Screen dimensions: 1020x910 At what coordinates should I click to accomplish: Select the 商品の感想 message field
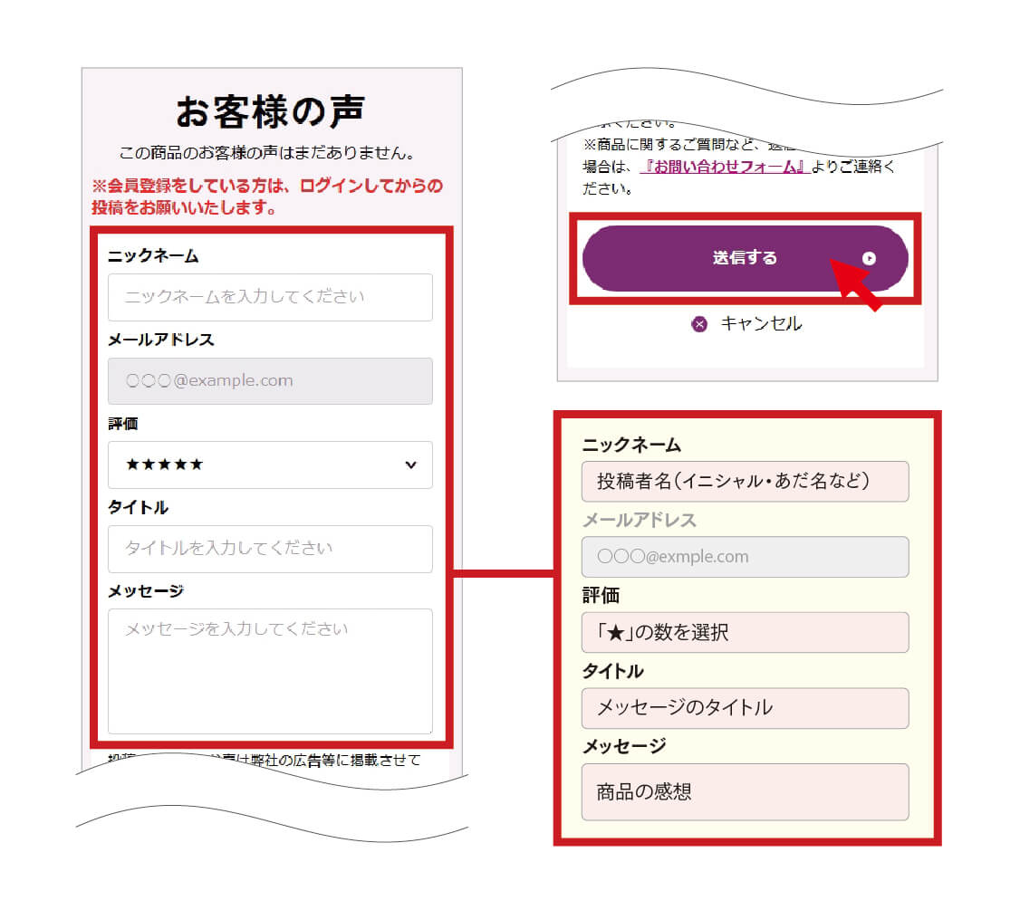[744, 791]
